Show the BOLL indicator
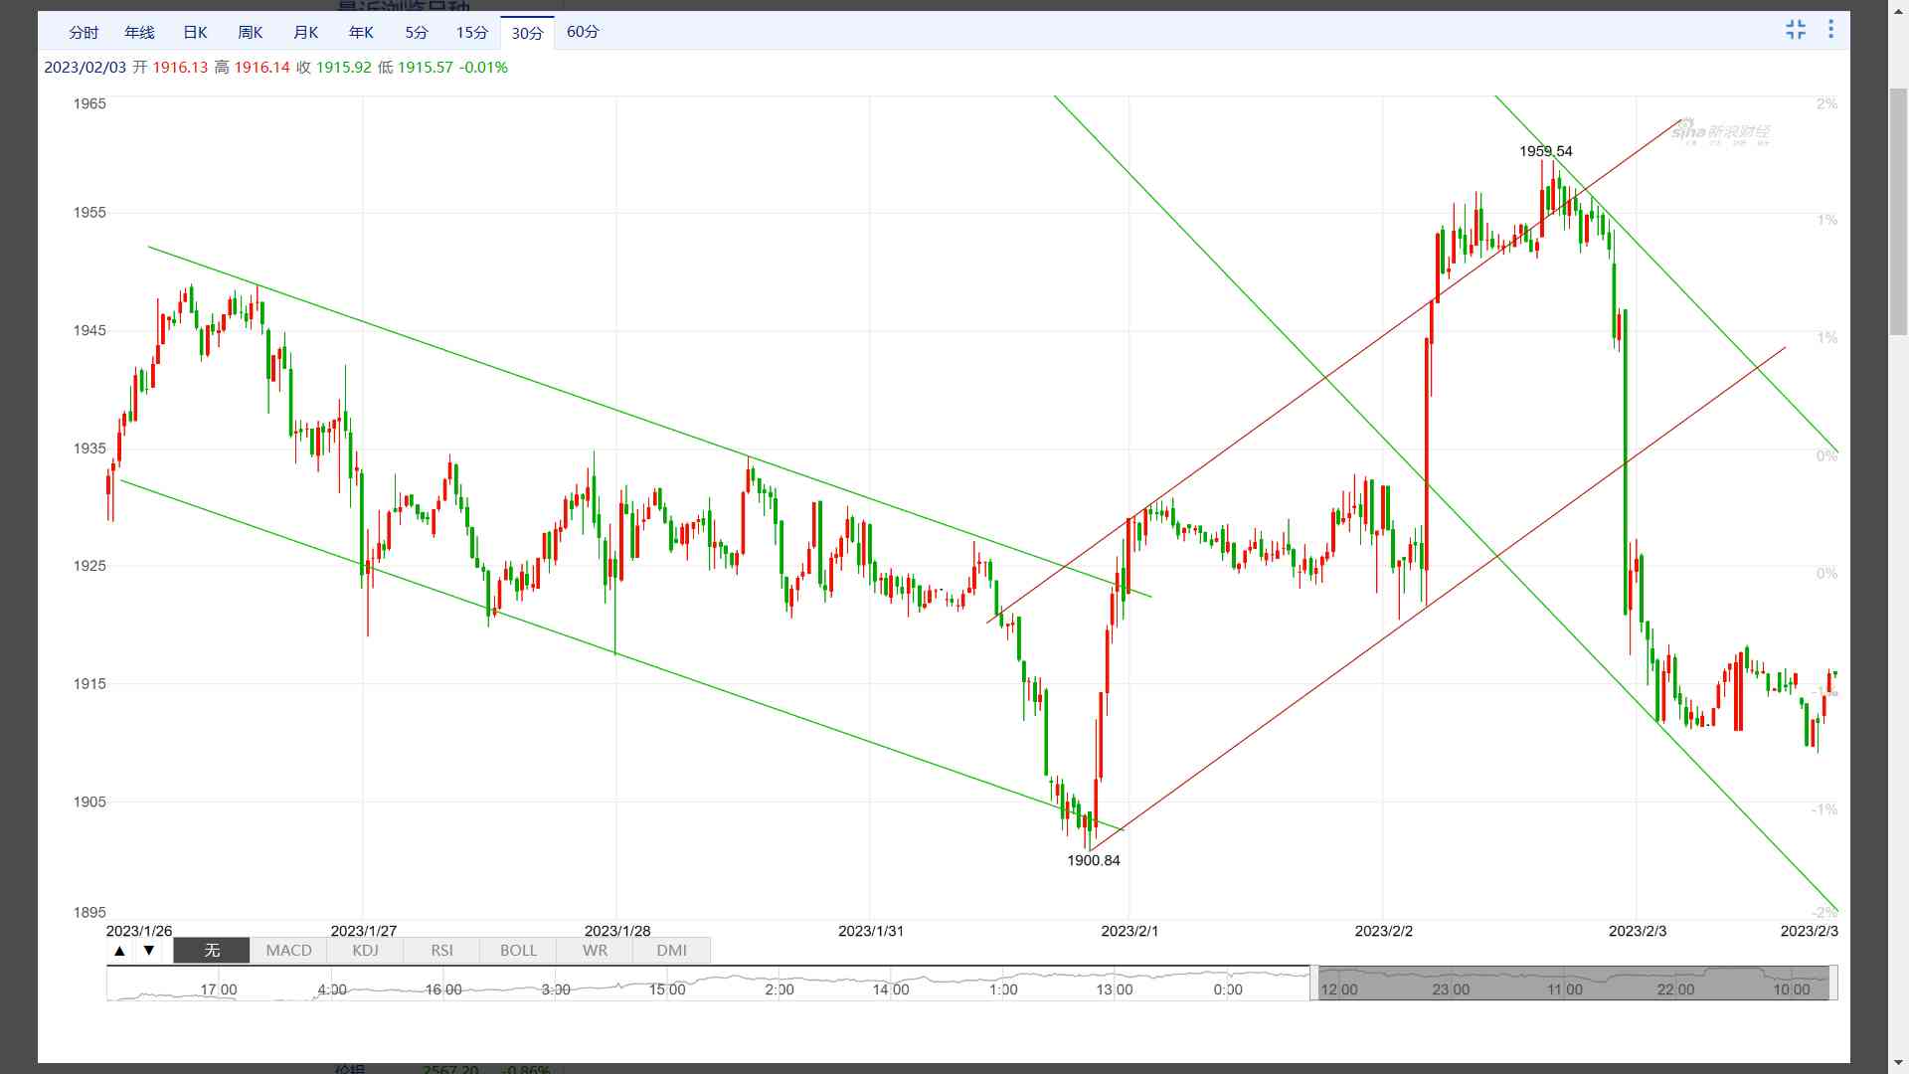 [518, 951]
